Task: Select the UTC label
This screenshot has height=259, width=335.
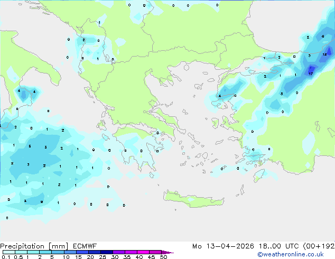Action: (292, 246)
